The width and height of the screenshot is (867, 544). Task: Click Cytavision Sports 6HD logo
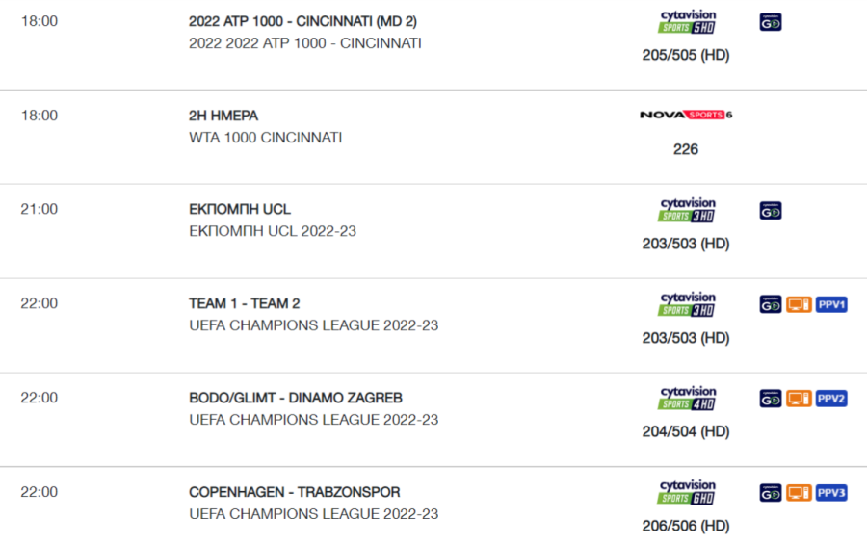tap(687, 492)
